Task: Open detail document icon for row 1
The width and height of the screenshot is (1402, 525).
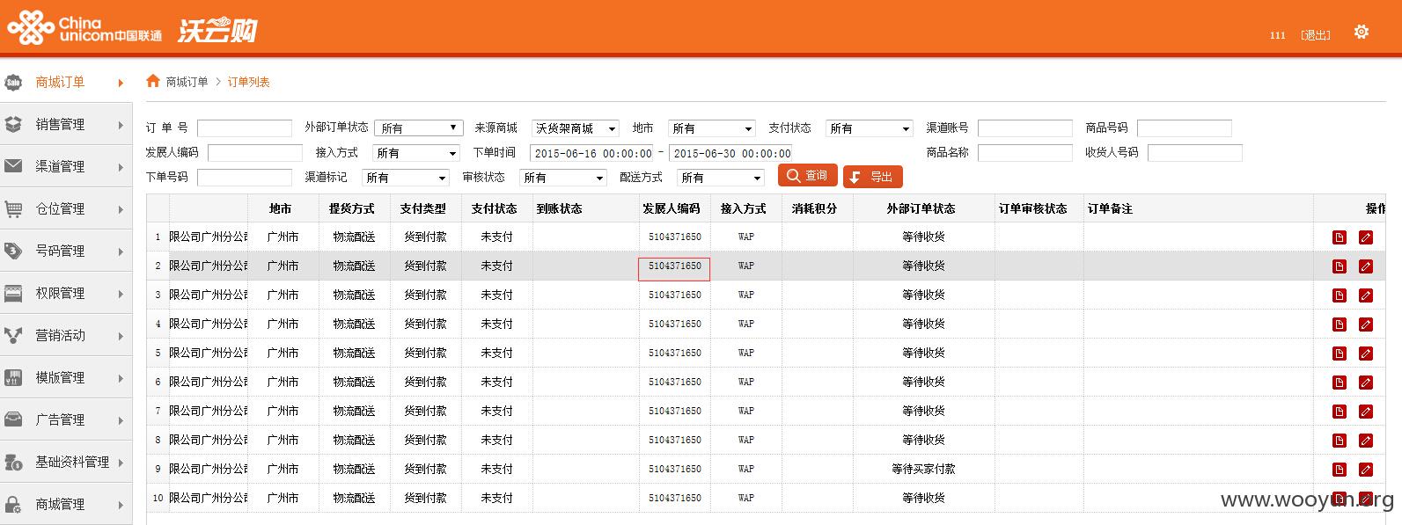Action: point(1340,237)
